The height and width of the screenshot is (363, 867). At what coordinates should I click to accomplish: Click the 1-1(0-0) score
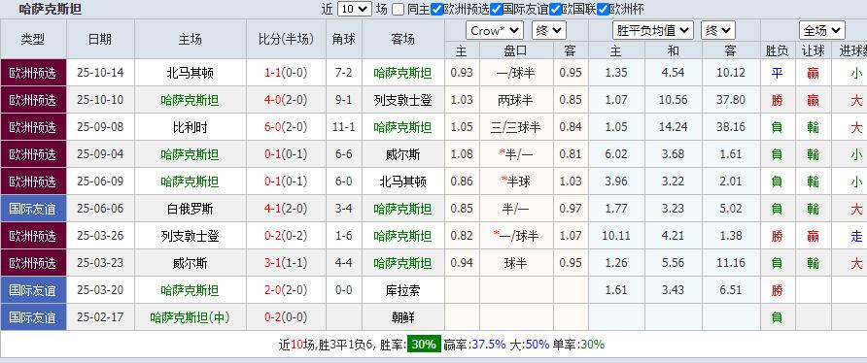click(286, 73)
